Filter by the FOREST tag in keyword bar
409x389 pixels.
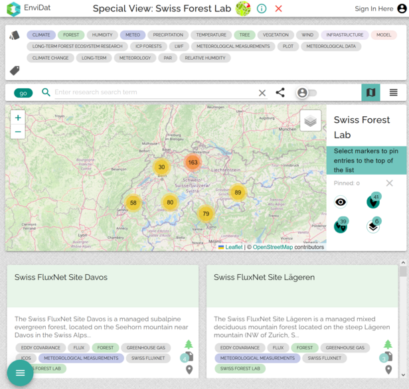[71, 35]
